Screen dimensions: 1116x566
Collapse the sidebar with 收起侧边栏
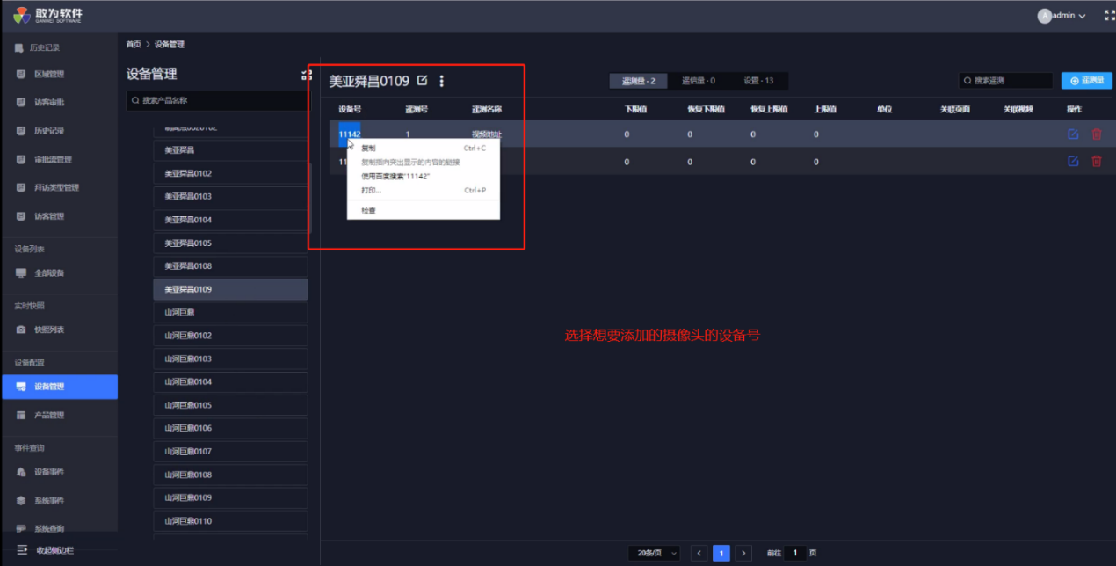(46, 550)
